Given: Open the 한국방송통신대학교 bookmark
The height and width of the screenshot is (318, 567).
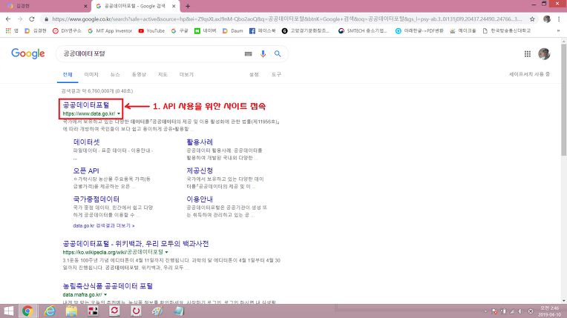Looking at the screenshot, I should tap(507, 31).
